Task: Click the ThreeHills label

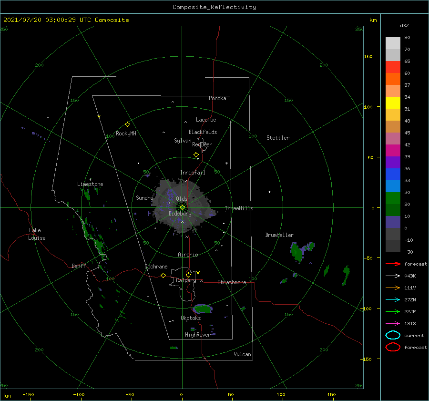Action: point(239,208)
